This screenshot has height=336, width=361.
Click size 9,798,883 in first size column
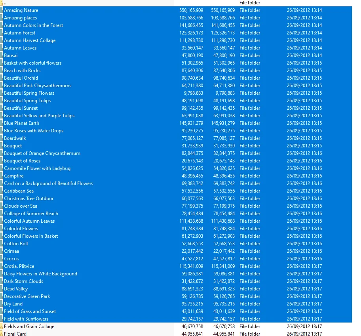tap(194, 93)
